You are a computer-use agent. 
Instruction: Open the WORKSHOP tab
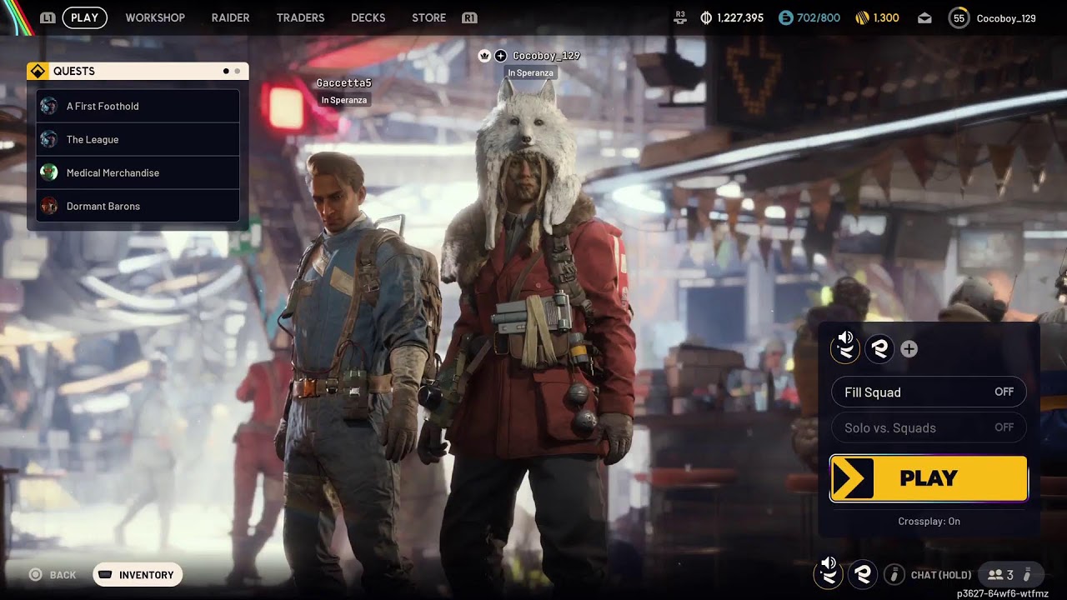[155, 17]
